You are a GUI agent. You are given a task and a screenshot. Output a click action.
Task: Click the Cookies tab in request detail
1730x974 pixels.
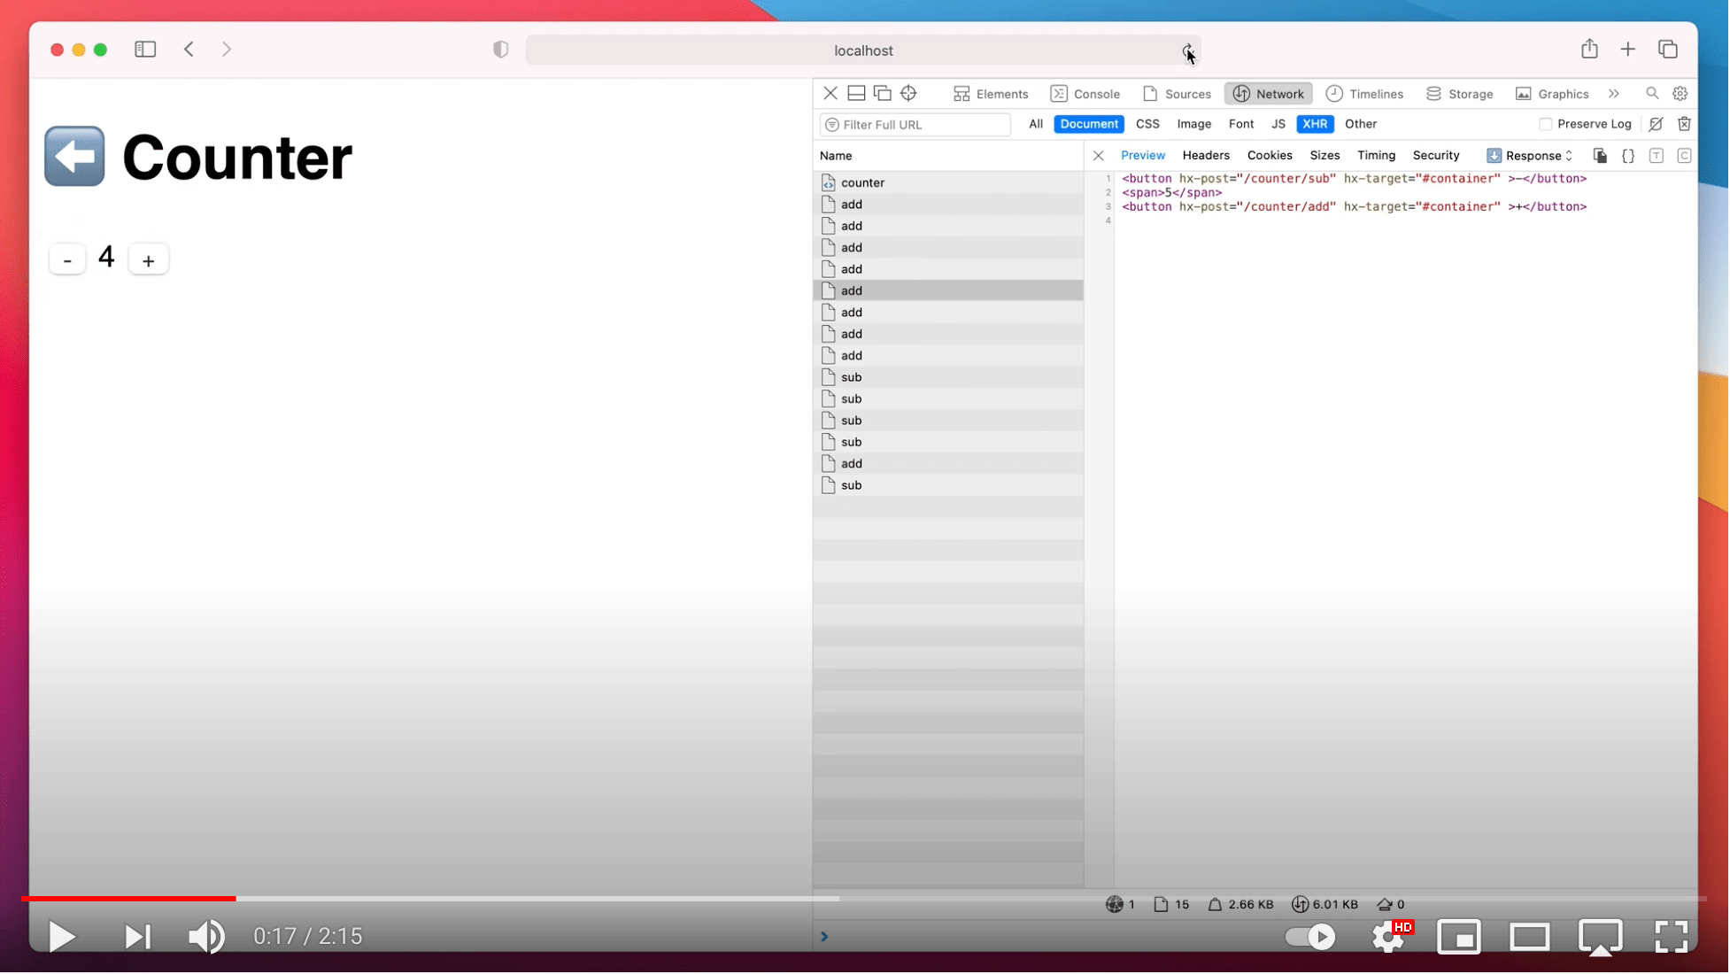coord(1269,156)
